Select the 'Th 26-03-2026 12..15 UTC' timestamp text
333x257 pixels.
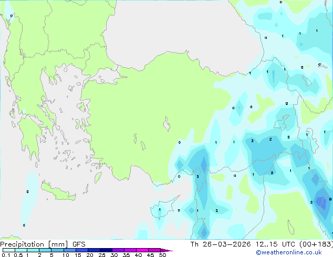click(x=243, y=244)
